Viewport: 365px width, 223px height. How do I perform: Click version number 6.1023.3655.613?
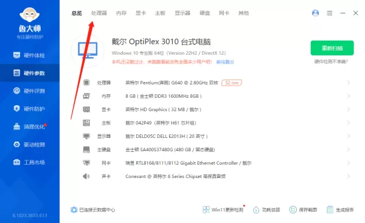pyautogui.click(x=30, y=215)
